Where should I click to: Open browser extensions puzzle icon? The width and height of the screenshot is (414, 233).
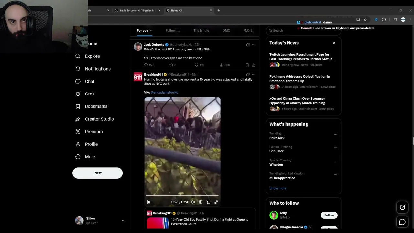pos(384,20)
